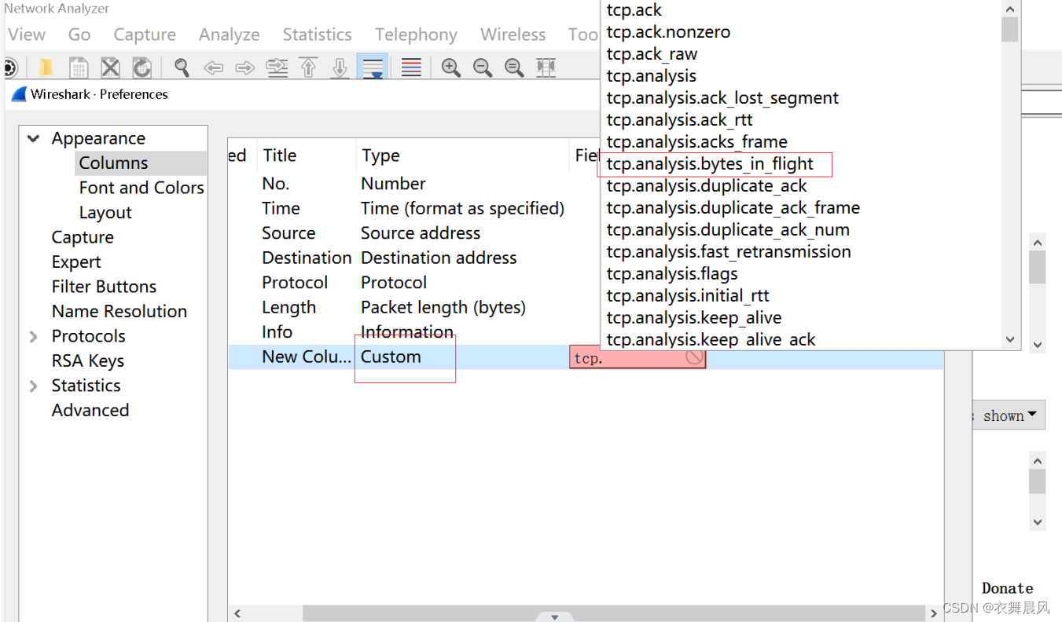Open the Telephony menu
The height and width of the screenshot is (622, 1062).
[416, 35]
